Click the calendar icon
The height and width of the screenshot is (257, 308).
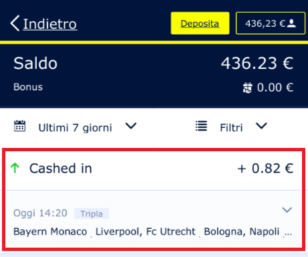click(19, 126)
